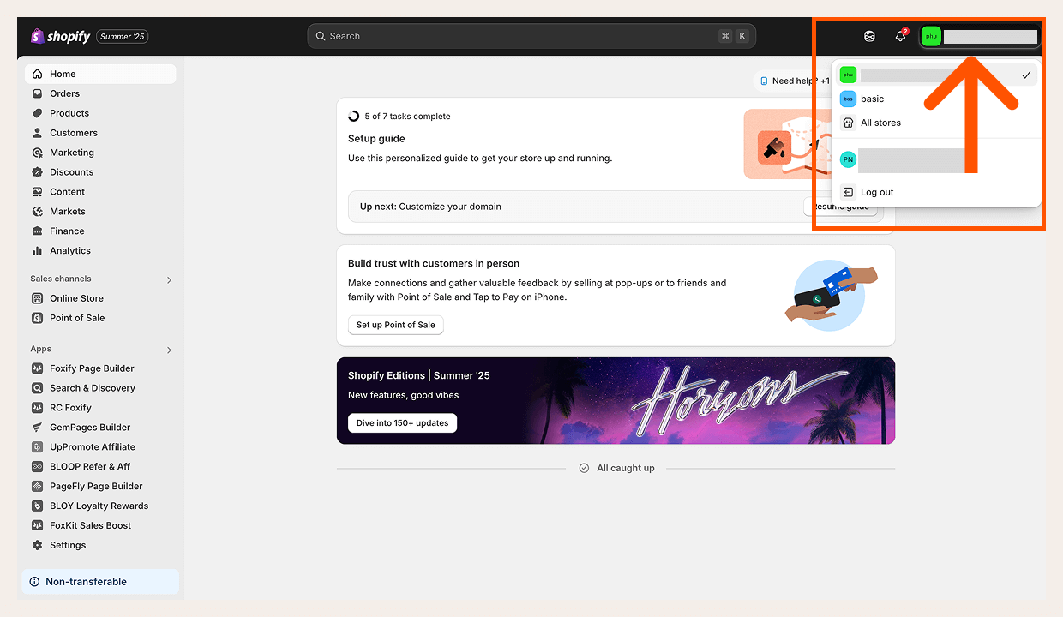
Task: Click the Marketing target icon
Action: (37, 153)
